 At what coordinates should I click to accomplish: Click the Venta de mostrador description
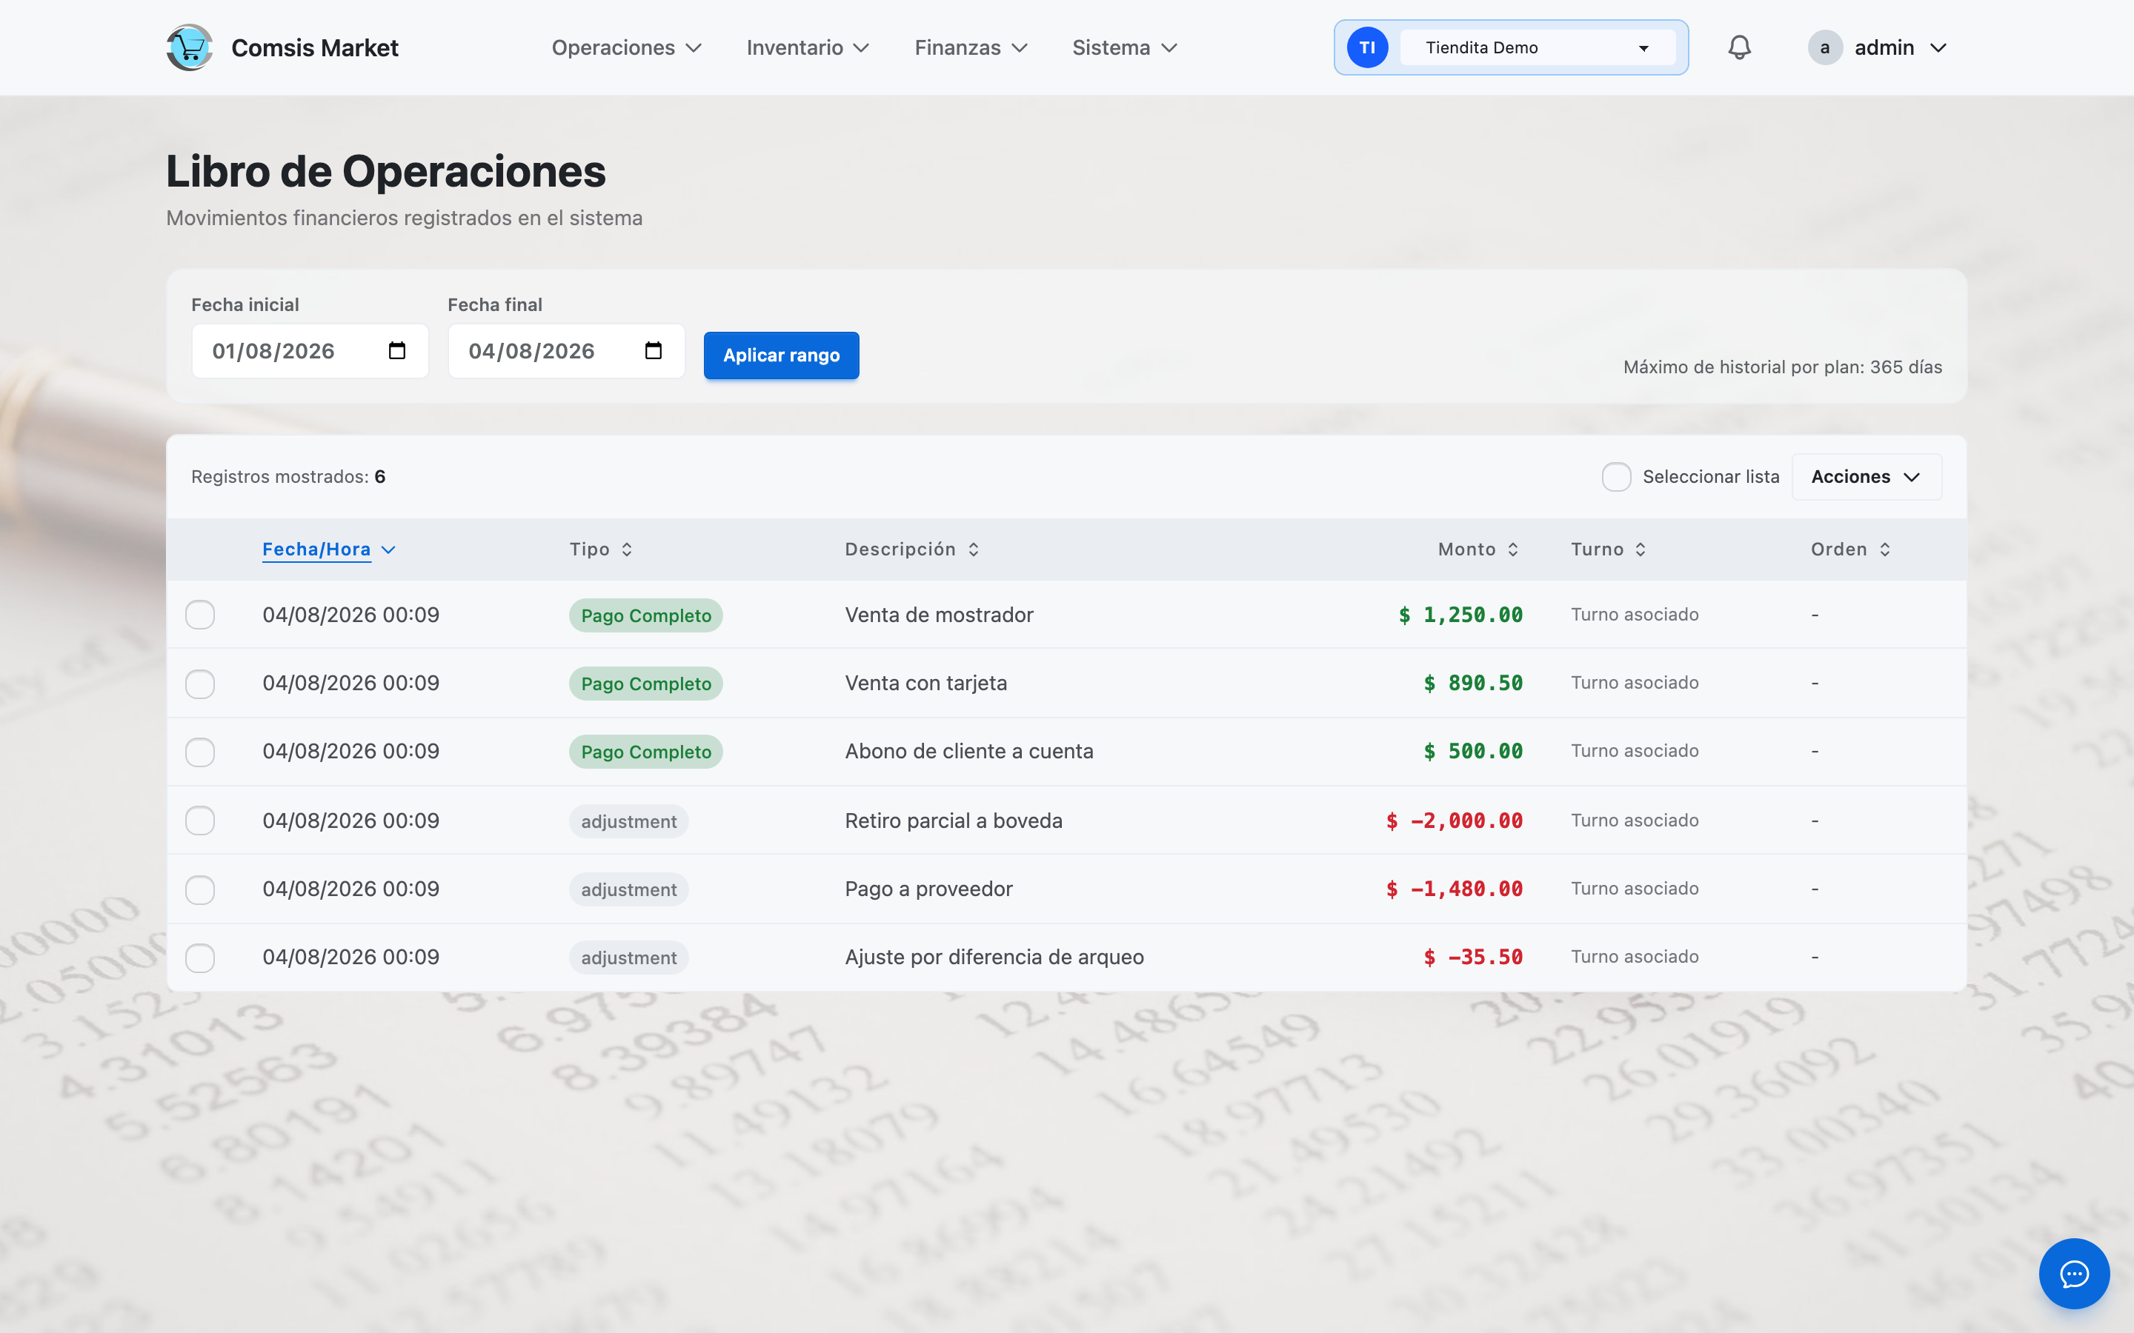click(939, 615)
